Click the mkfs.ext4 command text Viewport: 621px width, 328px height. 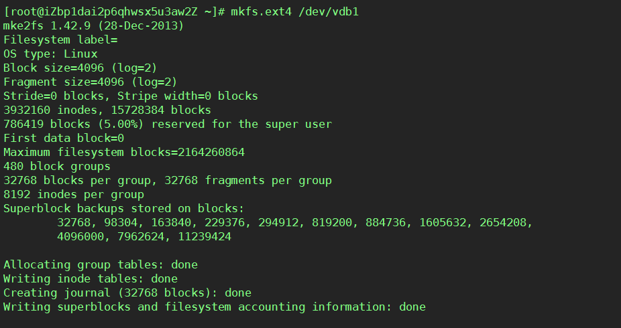pyautogui.click(x=261, y=11)
